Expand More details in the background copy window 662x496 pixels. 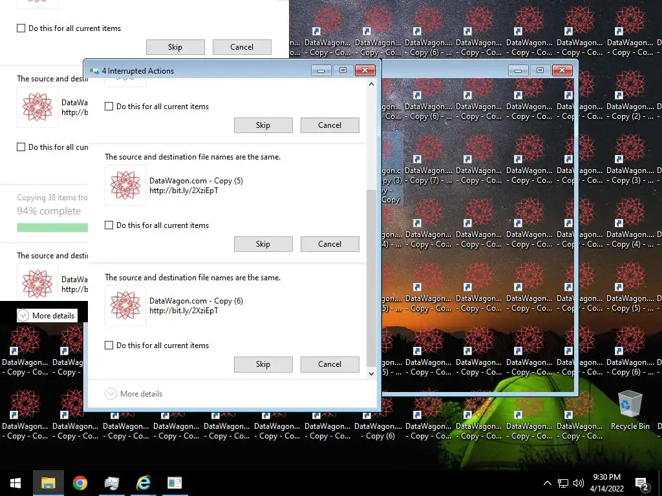[47, 315]
